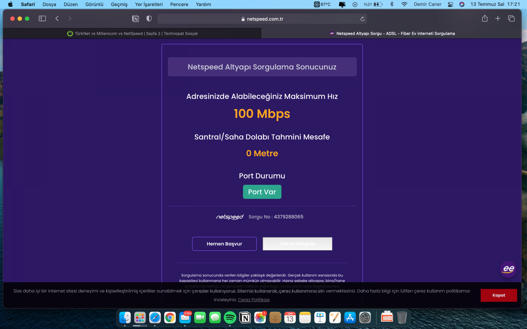Switch to the Technopat Sosyal tab
The height and width of the screenshot is (329, 527).
click(132, 34)
